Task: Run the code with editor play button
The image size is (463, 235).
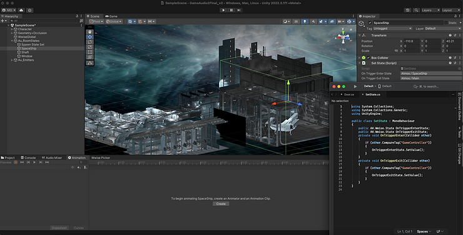Action: 355,86
